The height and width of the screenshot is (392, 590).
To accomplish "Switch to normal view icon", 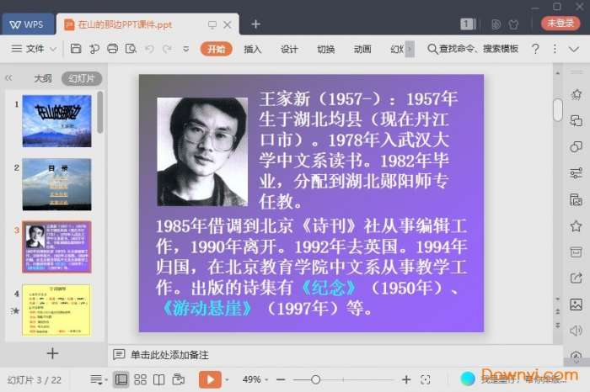I will tap(121, 379).
